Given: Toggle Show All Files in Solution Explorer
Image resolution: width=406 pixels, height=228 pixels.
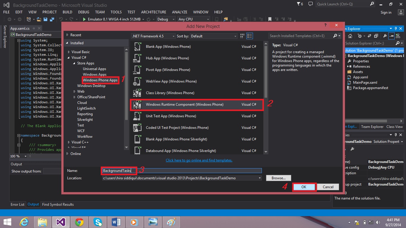Looking at the screenshot, I should tap(376, 36).
